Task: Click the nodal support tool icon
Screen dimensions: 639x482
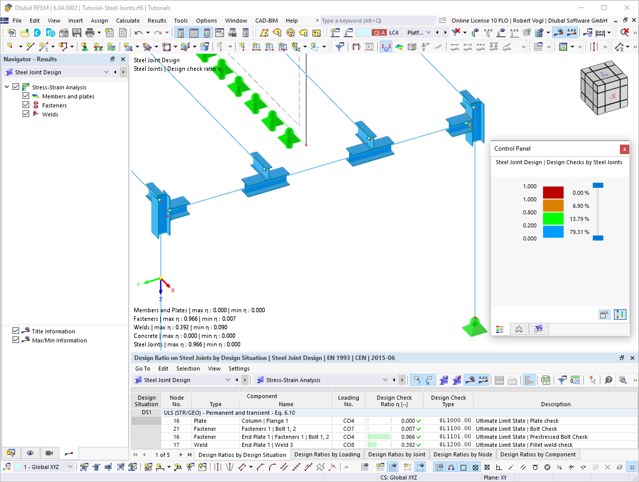Action: 84,47
